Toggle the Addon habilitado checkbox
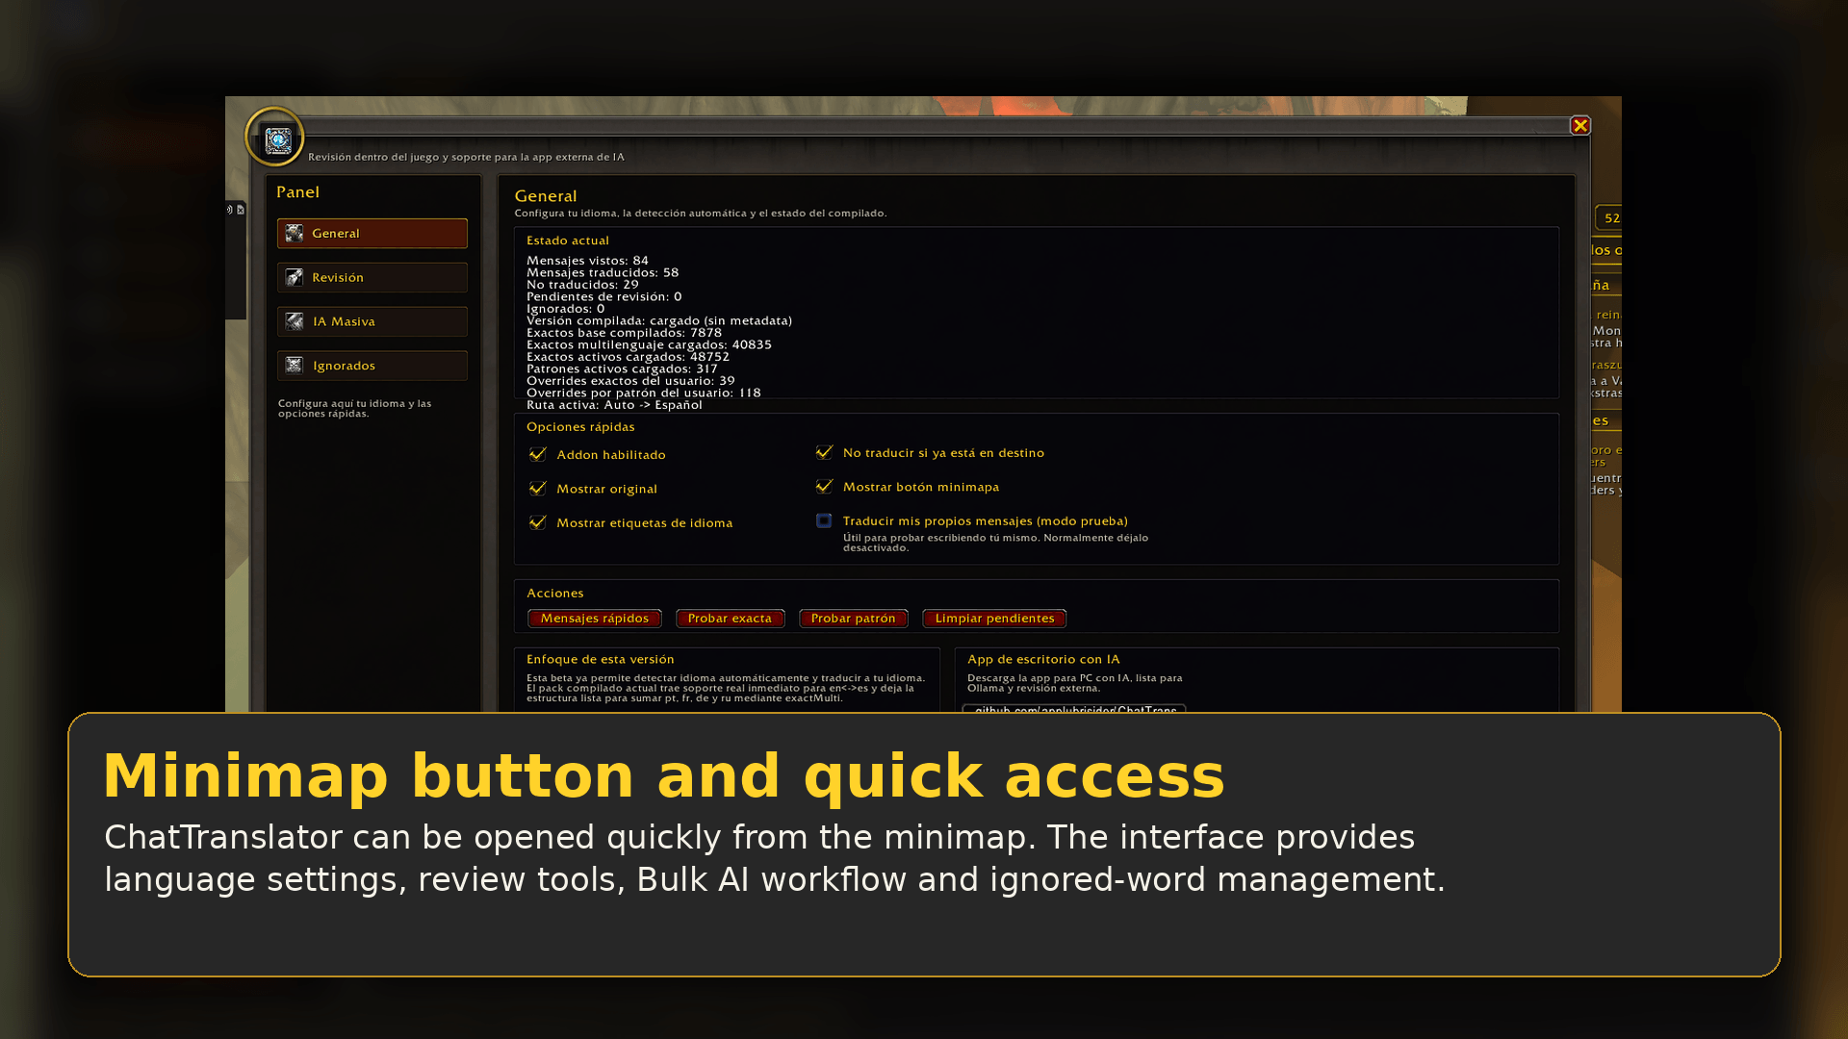 (x=538, y=454)
